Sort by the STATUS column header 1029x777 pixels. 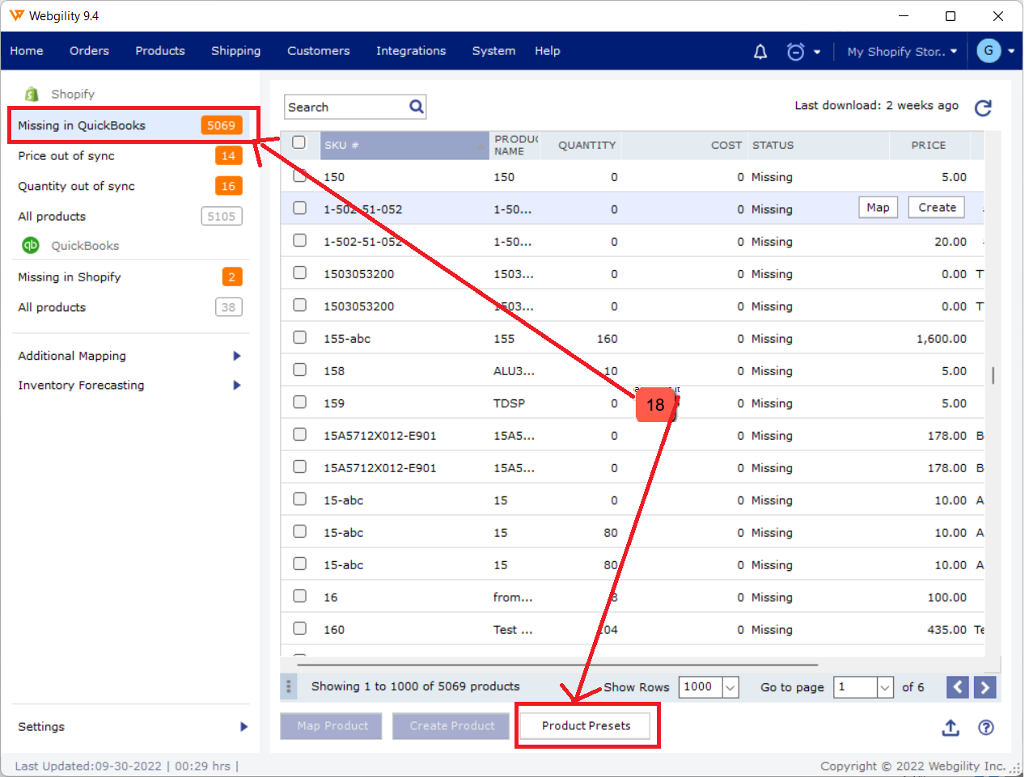pyautogui.click(x=773, y=146)
